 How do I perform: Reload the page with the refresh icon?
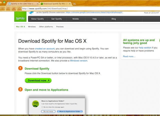[x=8, y=9]
